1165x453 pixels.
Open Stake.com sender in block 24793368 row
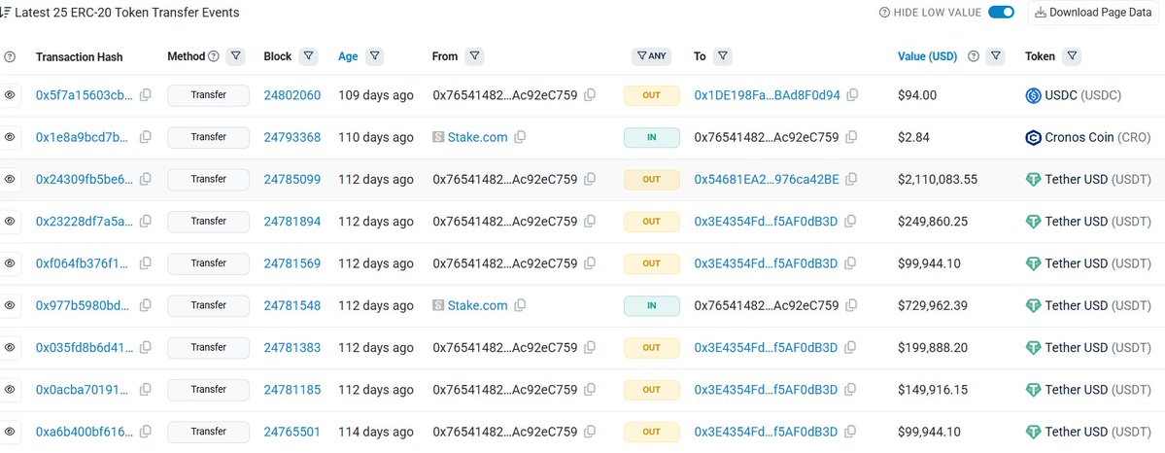pyautogui.click(x=477, y=137)
